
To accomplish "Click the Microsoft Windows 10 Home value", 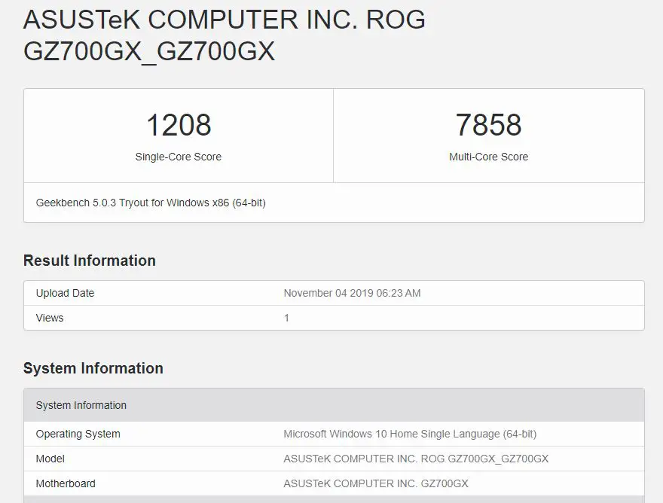I will click(x=410, y=434).
